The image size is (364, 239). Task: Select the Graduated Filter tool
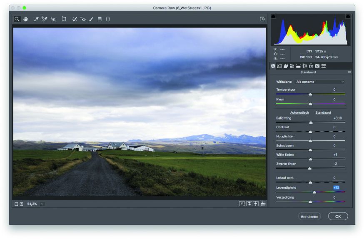100,19
